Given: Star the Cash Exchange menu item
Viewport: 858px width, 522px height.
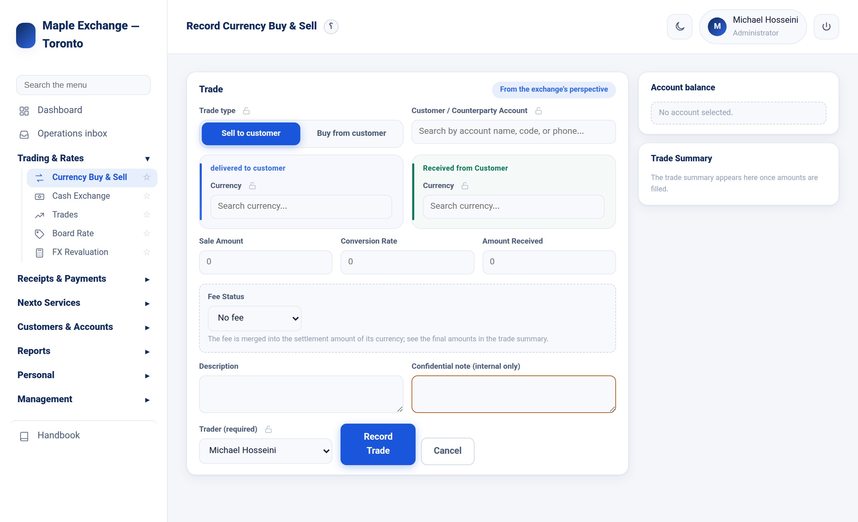Looking at the screenshot, I should (x=146, y=196).
